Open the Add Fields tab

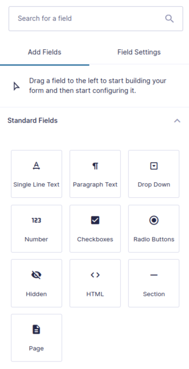tap(45, 52)
